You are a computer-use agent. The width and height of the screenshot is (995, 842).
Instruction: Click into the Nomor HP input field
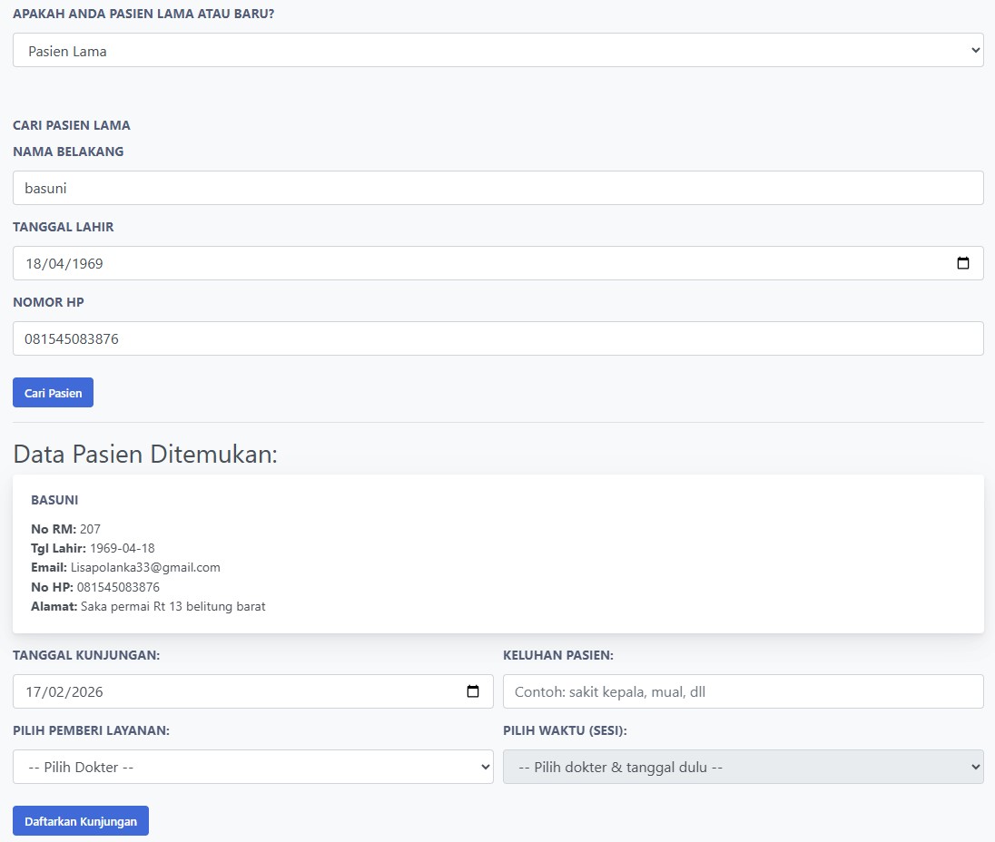click(x=497, y=338)
